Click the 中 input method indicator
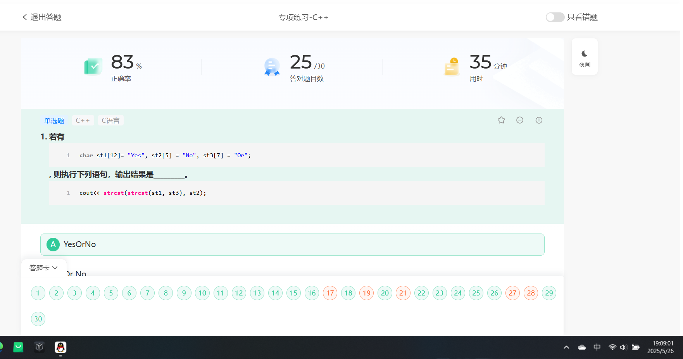The height and width of the screenshot is (359, 683). point(597,347)
